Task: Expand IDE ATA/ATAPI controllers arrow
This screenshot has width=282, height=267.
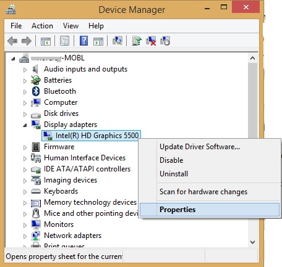Action: click(25, 170)
